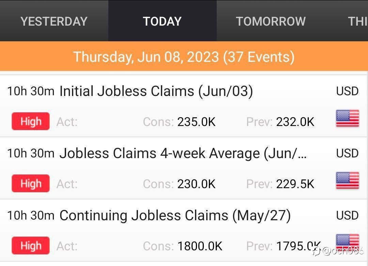
Task: Select USD label on Continuing Jobless Claims
Action: point(347,215)
